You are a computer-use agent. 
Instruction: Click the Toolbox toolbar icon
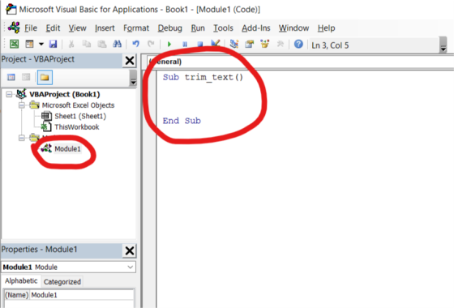click(280, 44)
